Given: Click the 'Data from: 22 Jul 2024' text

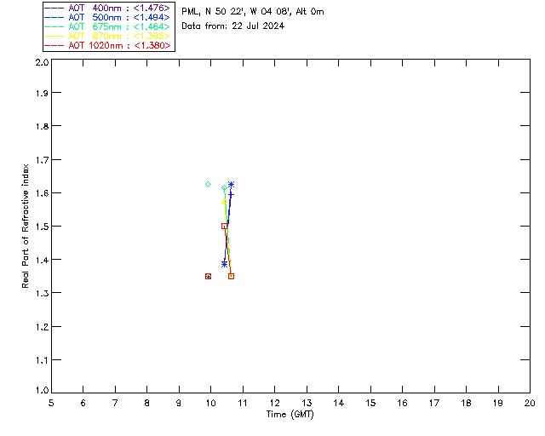Looking at the screenshot, I should click(x=232, y=26).
